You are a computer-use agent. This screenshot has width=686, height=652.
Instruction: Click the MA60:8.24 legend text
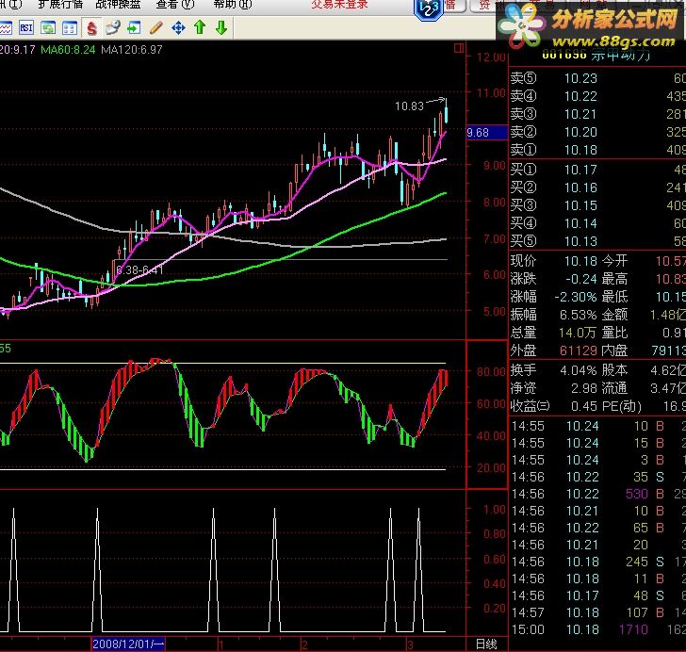(x=68, y=49)
